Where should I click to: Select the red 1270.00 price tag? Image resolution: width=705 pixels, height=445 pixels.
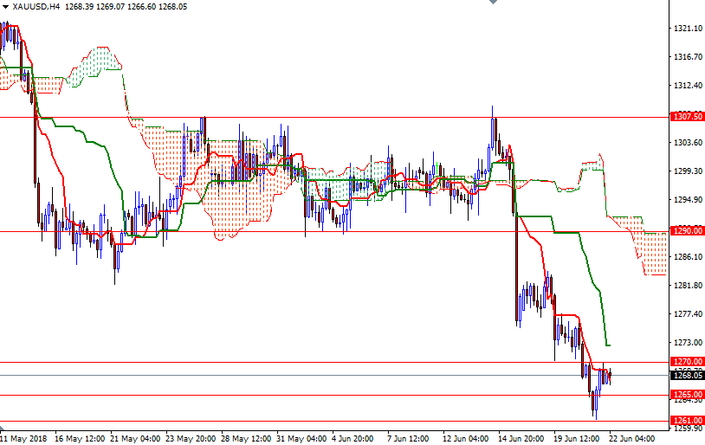687,362
